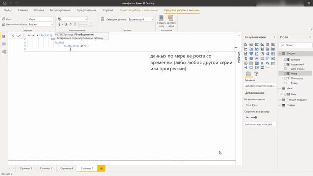Select the Python visual icon
Viewport: 313px width, 176px height.
pos(268,63)
